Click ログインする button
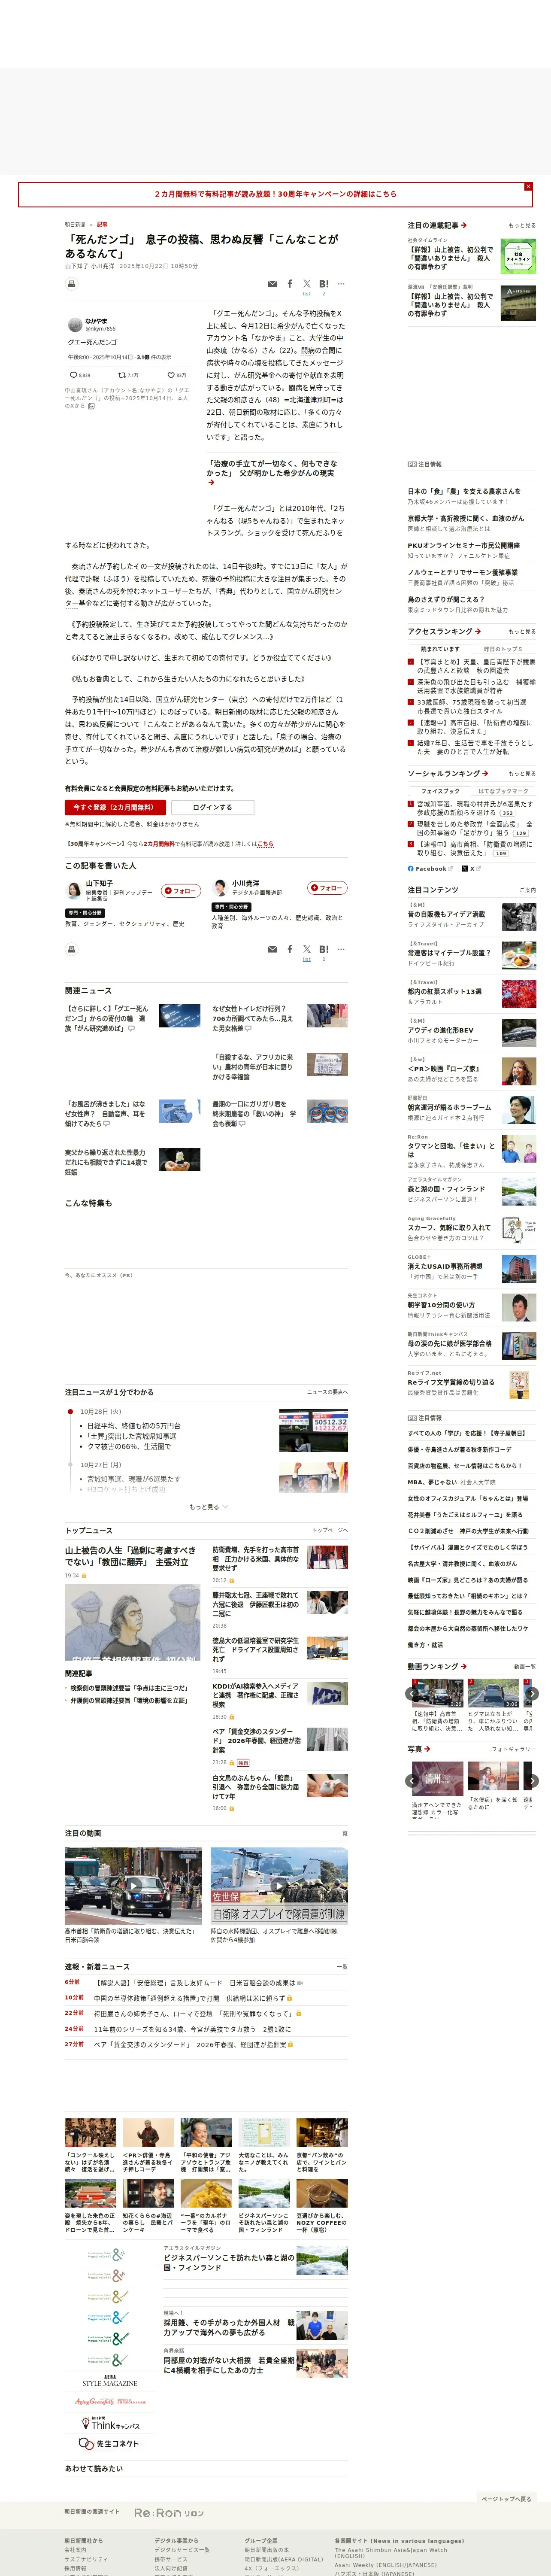The image size is (551, 2576). (x=212, y=807)
